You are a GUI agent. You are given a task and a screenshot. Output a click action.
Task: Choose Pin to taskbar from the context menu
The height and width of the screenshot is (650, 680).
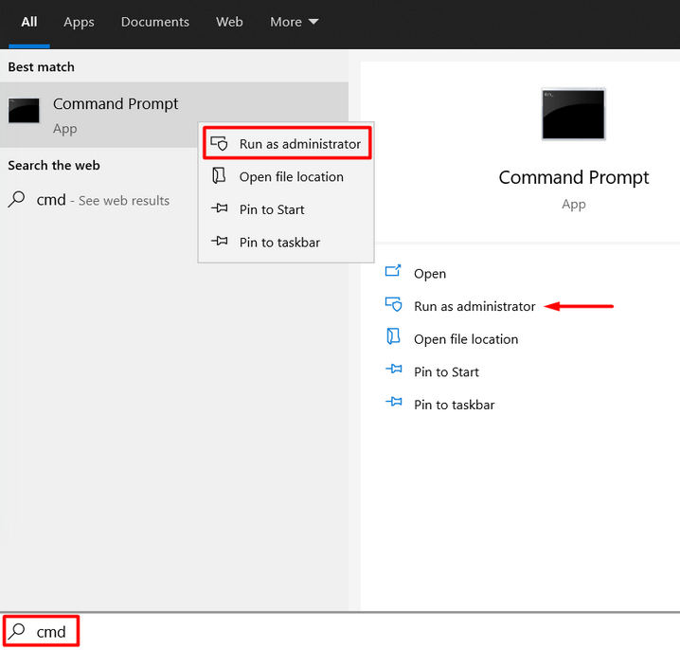click(279, 243)
